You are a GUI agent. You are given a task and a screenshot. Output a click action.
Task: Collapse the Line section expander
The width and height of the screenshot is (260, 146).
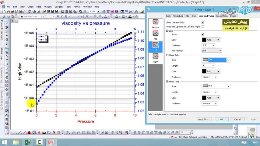pyautogui.click(x=167, y=31)
